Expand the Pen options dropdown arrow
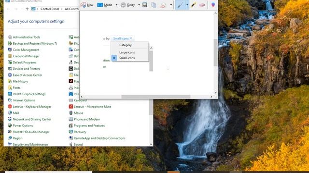309x173 pixels. [187, 5]
